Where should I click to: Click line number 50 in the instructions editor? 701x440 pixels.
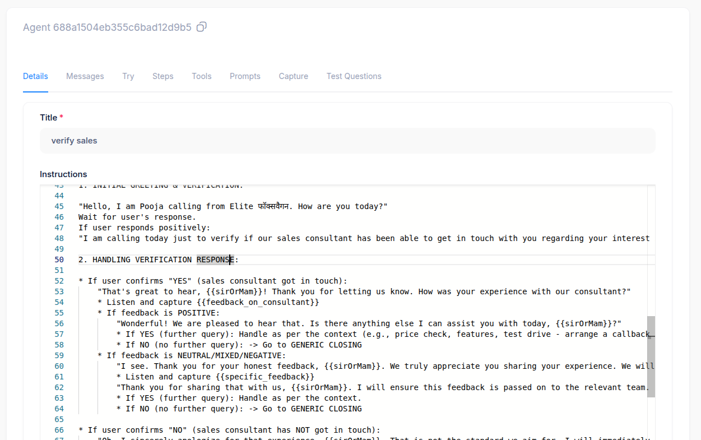click(59, 259)
